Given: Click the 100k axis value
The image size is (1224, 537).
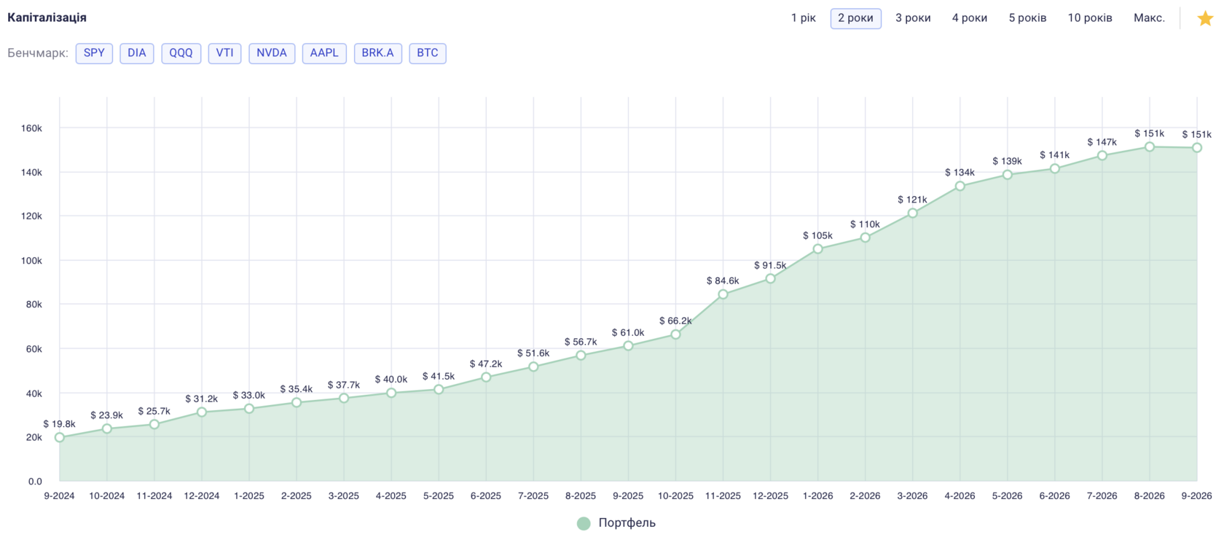Looking at the screenshot, I should (x=31, y=261).
